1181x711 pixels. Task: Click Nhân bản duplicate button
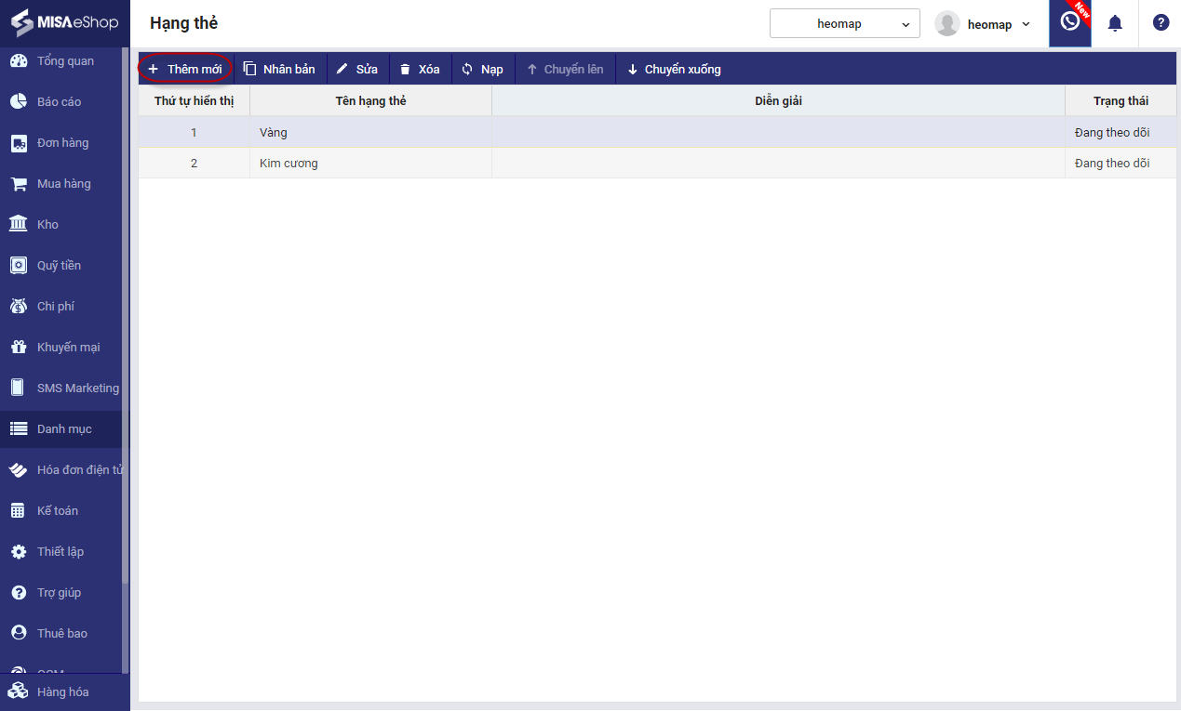pos(279,69)
